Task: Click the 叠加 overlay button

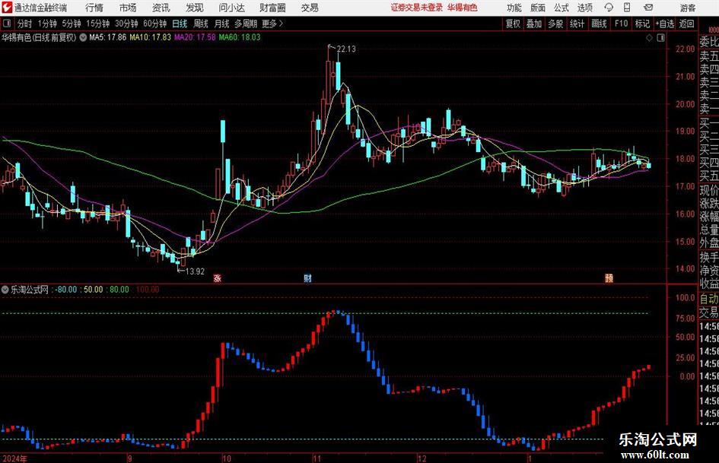Action: point(534,24)
